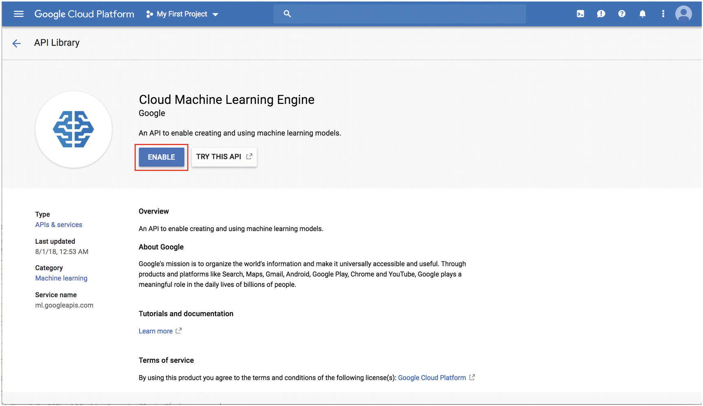Enable the Cloud Machine Learning Engine API
The height and width of the screenshot is (406, 703).
pyautogui.click(x=161, y=157)
